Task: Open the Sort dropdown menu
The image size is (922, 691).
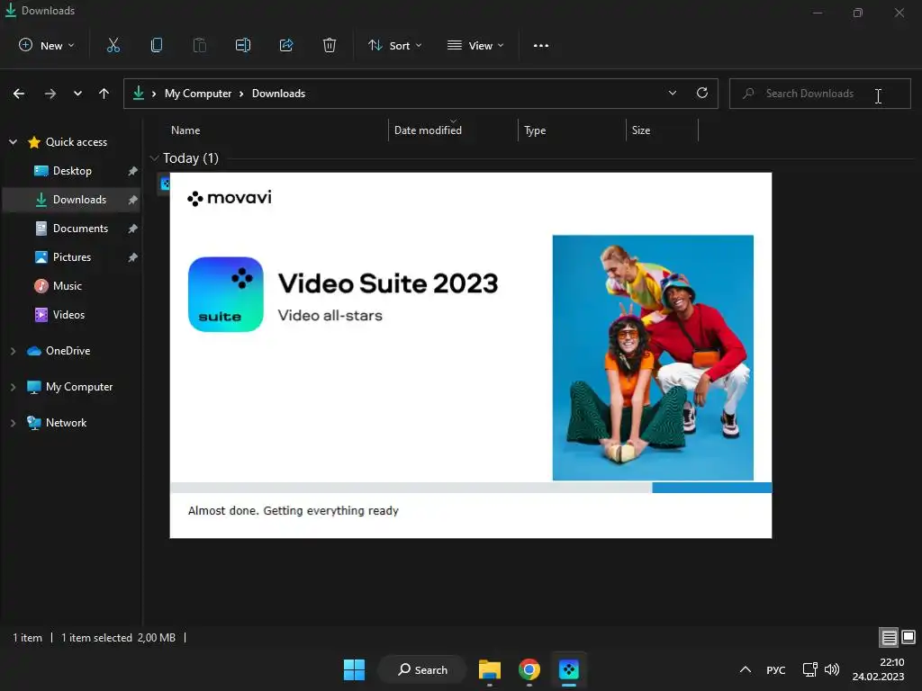Action: 394,45
